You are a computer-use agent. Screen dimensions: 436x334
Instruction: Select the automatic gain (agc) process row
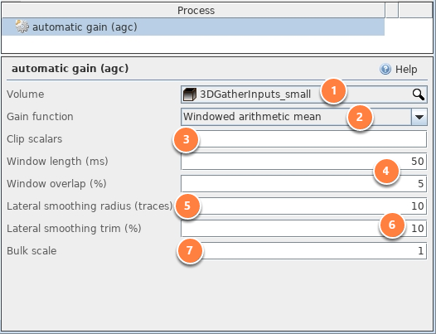[193, 27]
